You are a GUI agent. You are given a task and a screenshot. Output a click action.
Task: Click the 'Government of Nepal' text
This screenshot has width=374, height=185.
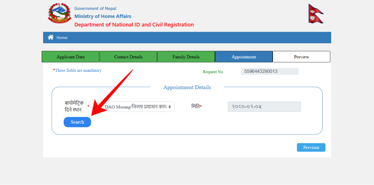click(95, 9)
